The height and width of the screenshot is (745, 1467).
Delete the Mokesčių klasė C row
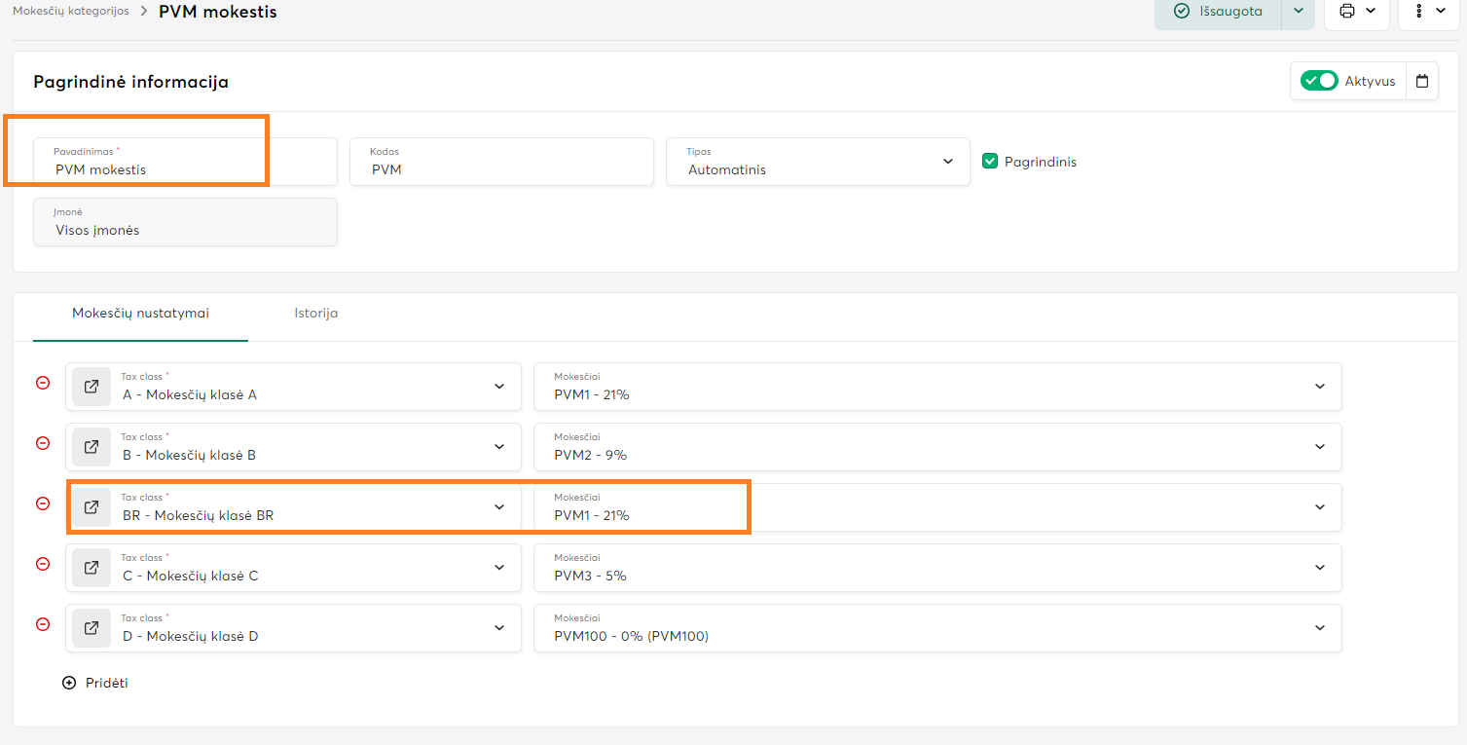(43, 564)
